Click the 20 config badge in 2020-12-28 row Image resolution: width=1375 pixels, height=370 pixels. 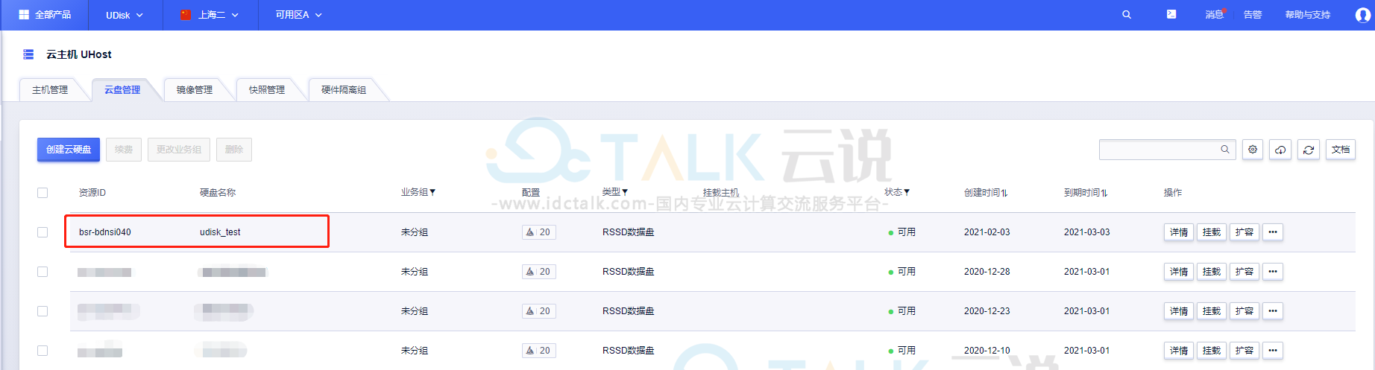pos(539,272)
